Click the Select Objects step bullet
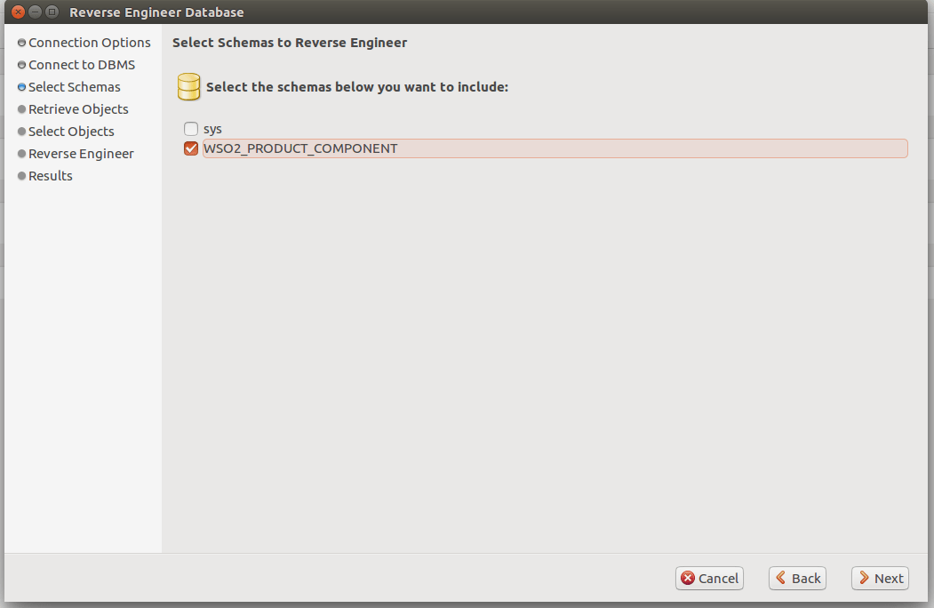 point(21,132)
